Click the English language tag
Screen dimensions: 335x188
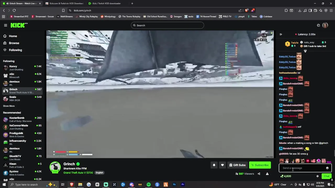pyautogui.click(x=99, y=173)
